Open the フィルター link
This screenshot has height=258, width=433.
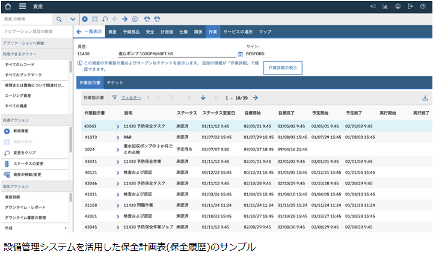131,98
